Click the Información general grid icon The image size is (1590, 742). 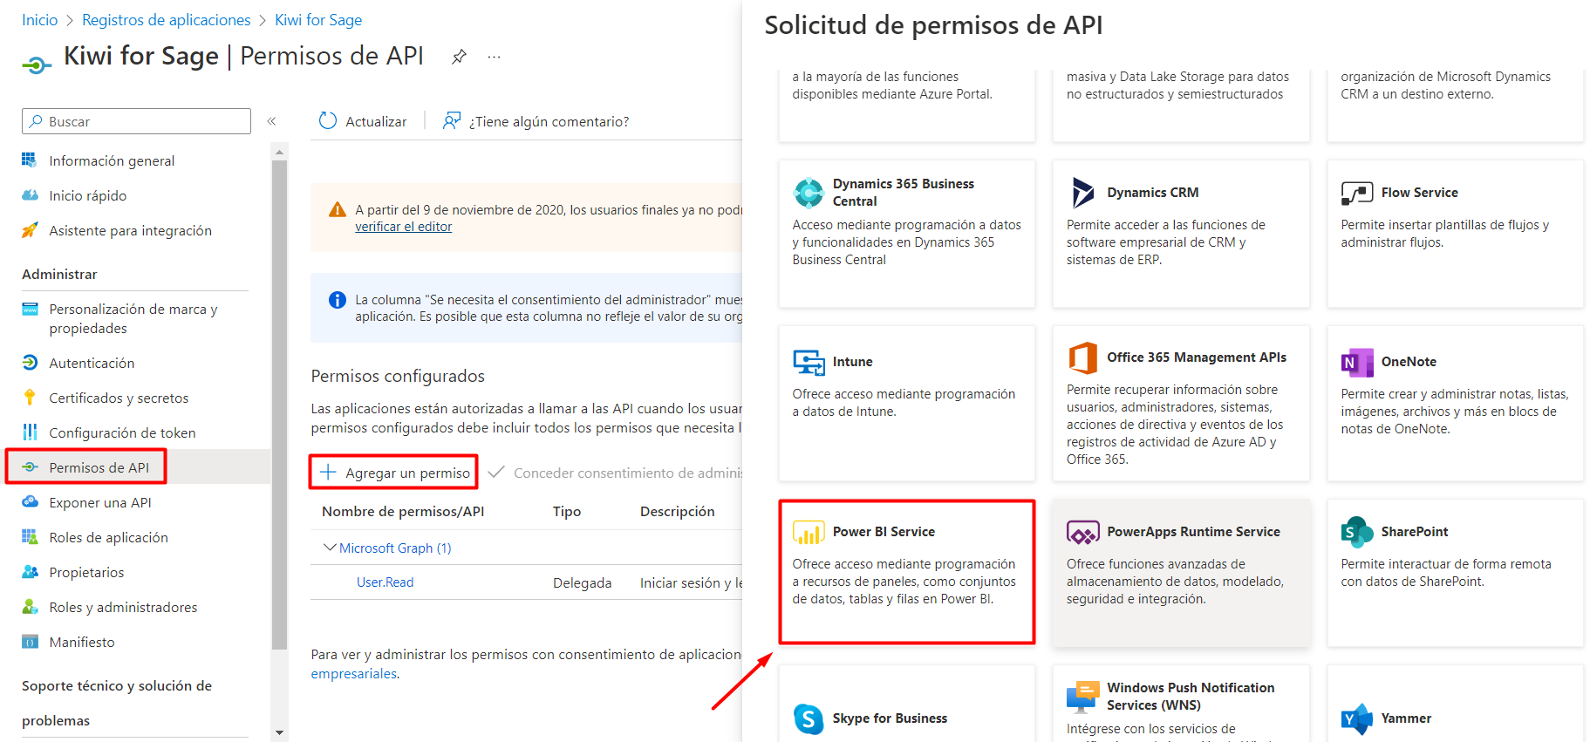[x=30, y=160]
